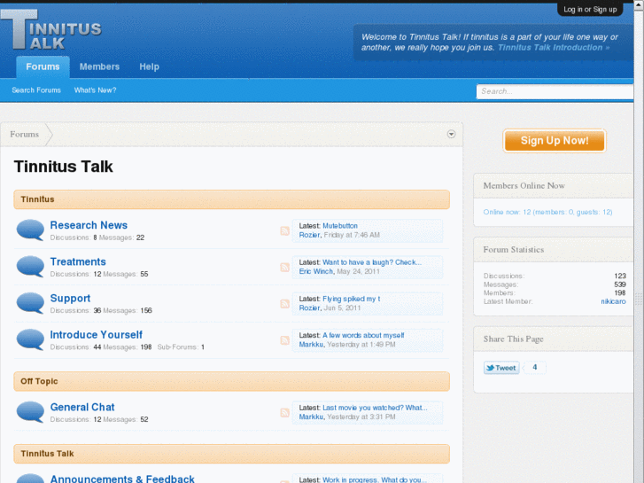644x483 pixels.
Task: Open the Support forum title
Action: click(x=70, y=299)
